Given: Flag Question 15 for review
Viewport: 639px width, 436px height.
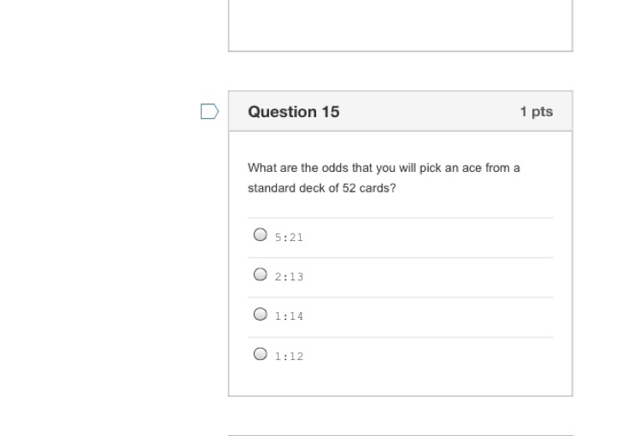Looking at the screenshot, I should click(209, 111).
